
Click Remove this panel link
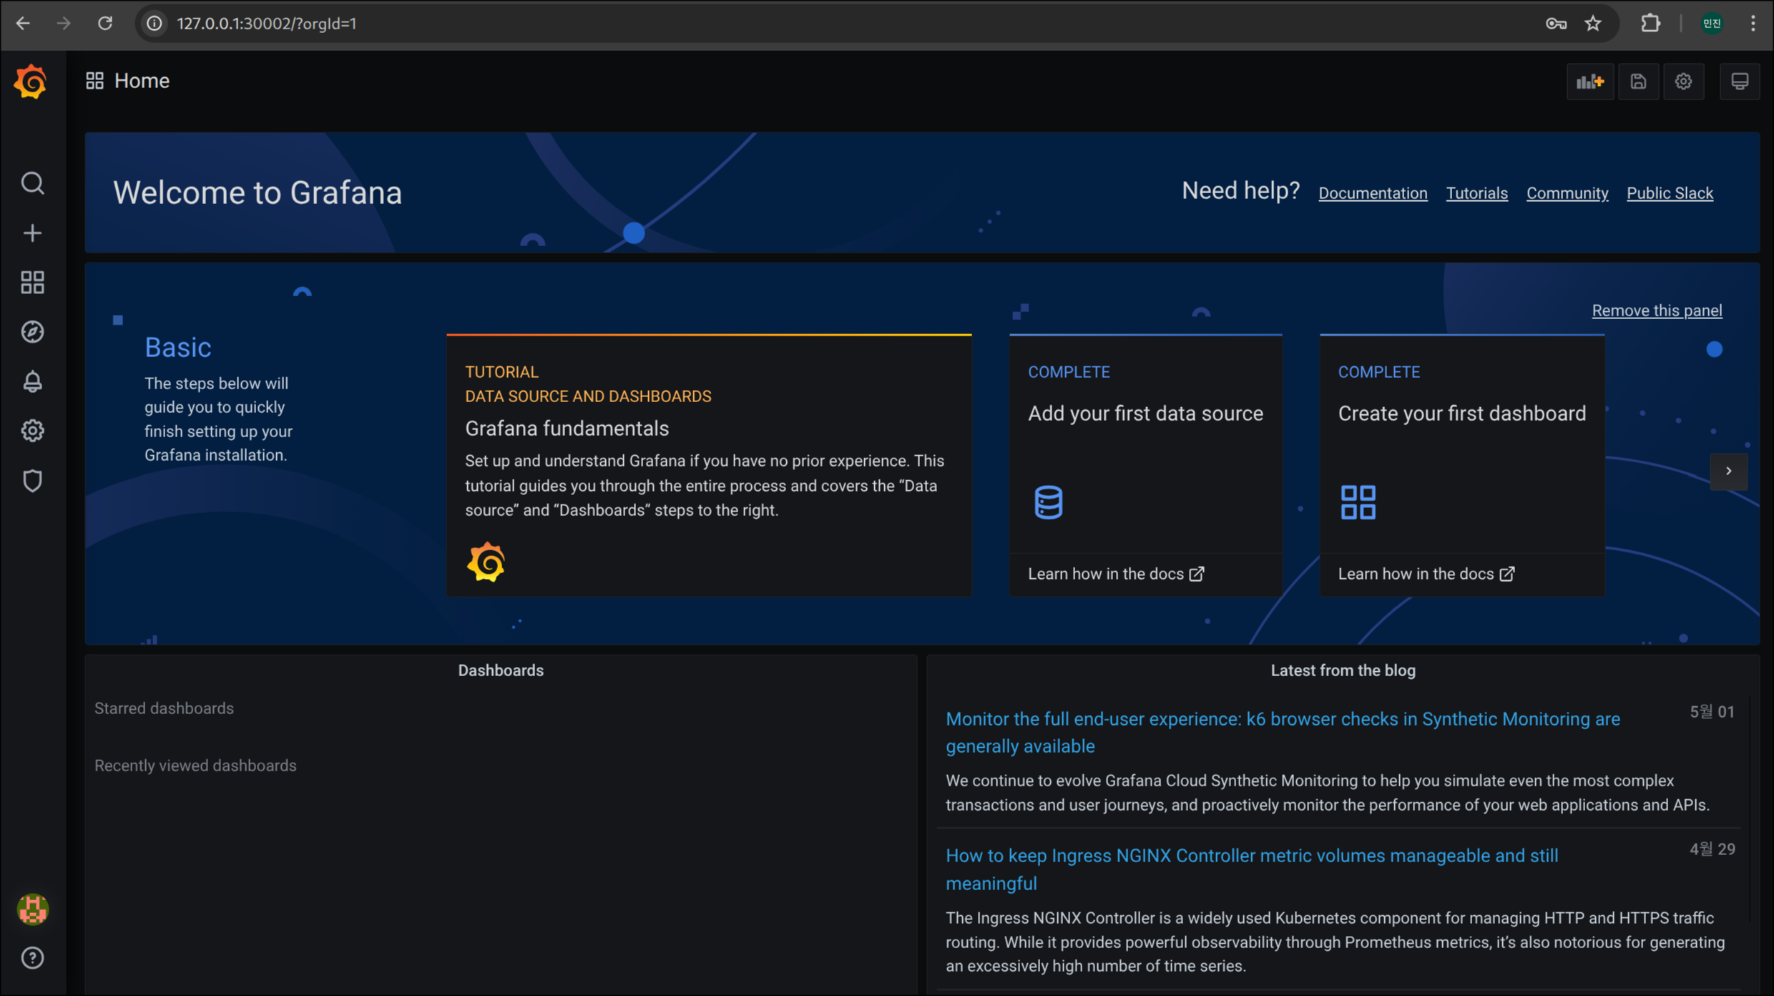(1657, 311)
